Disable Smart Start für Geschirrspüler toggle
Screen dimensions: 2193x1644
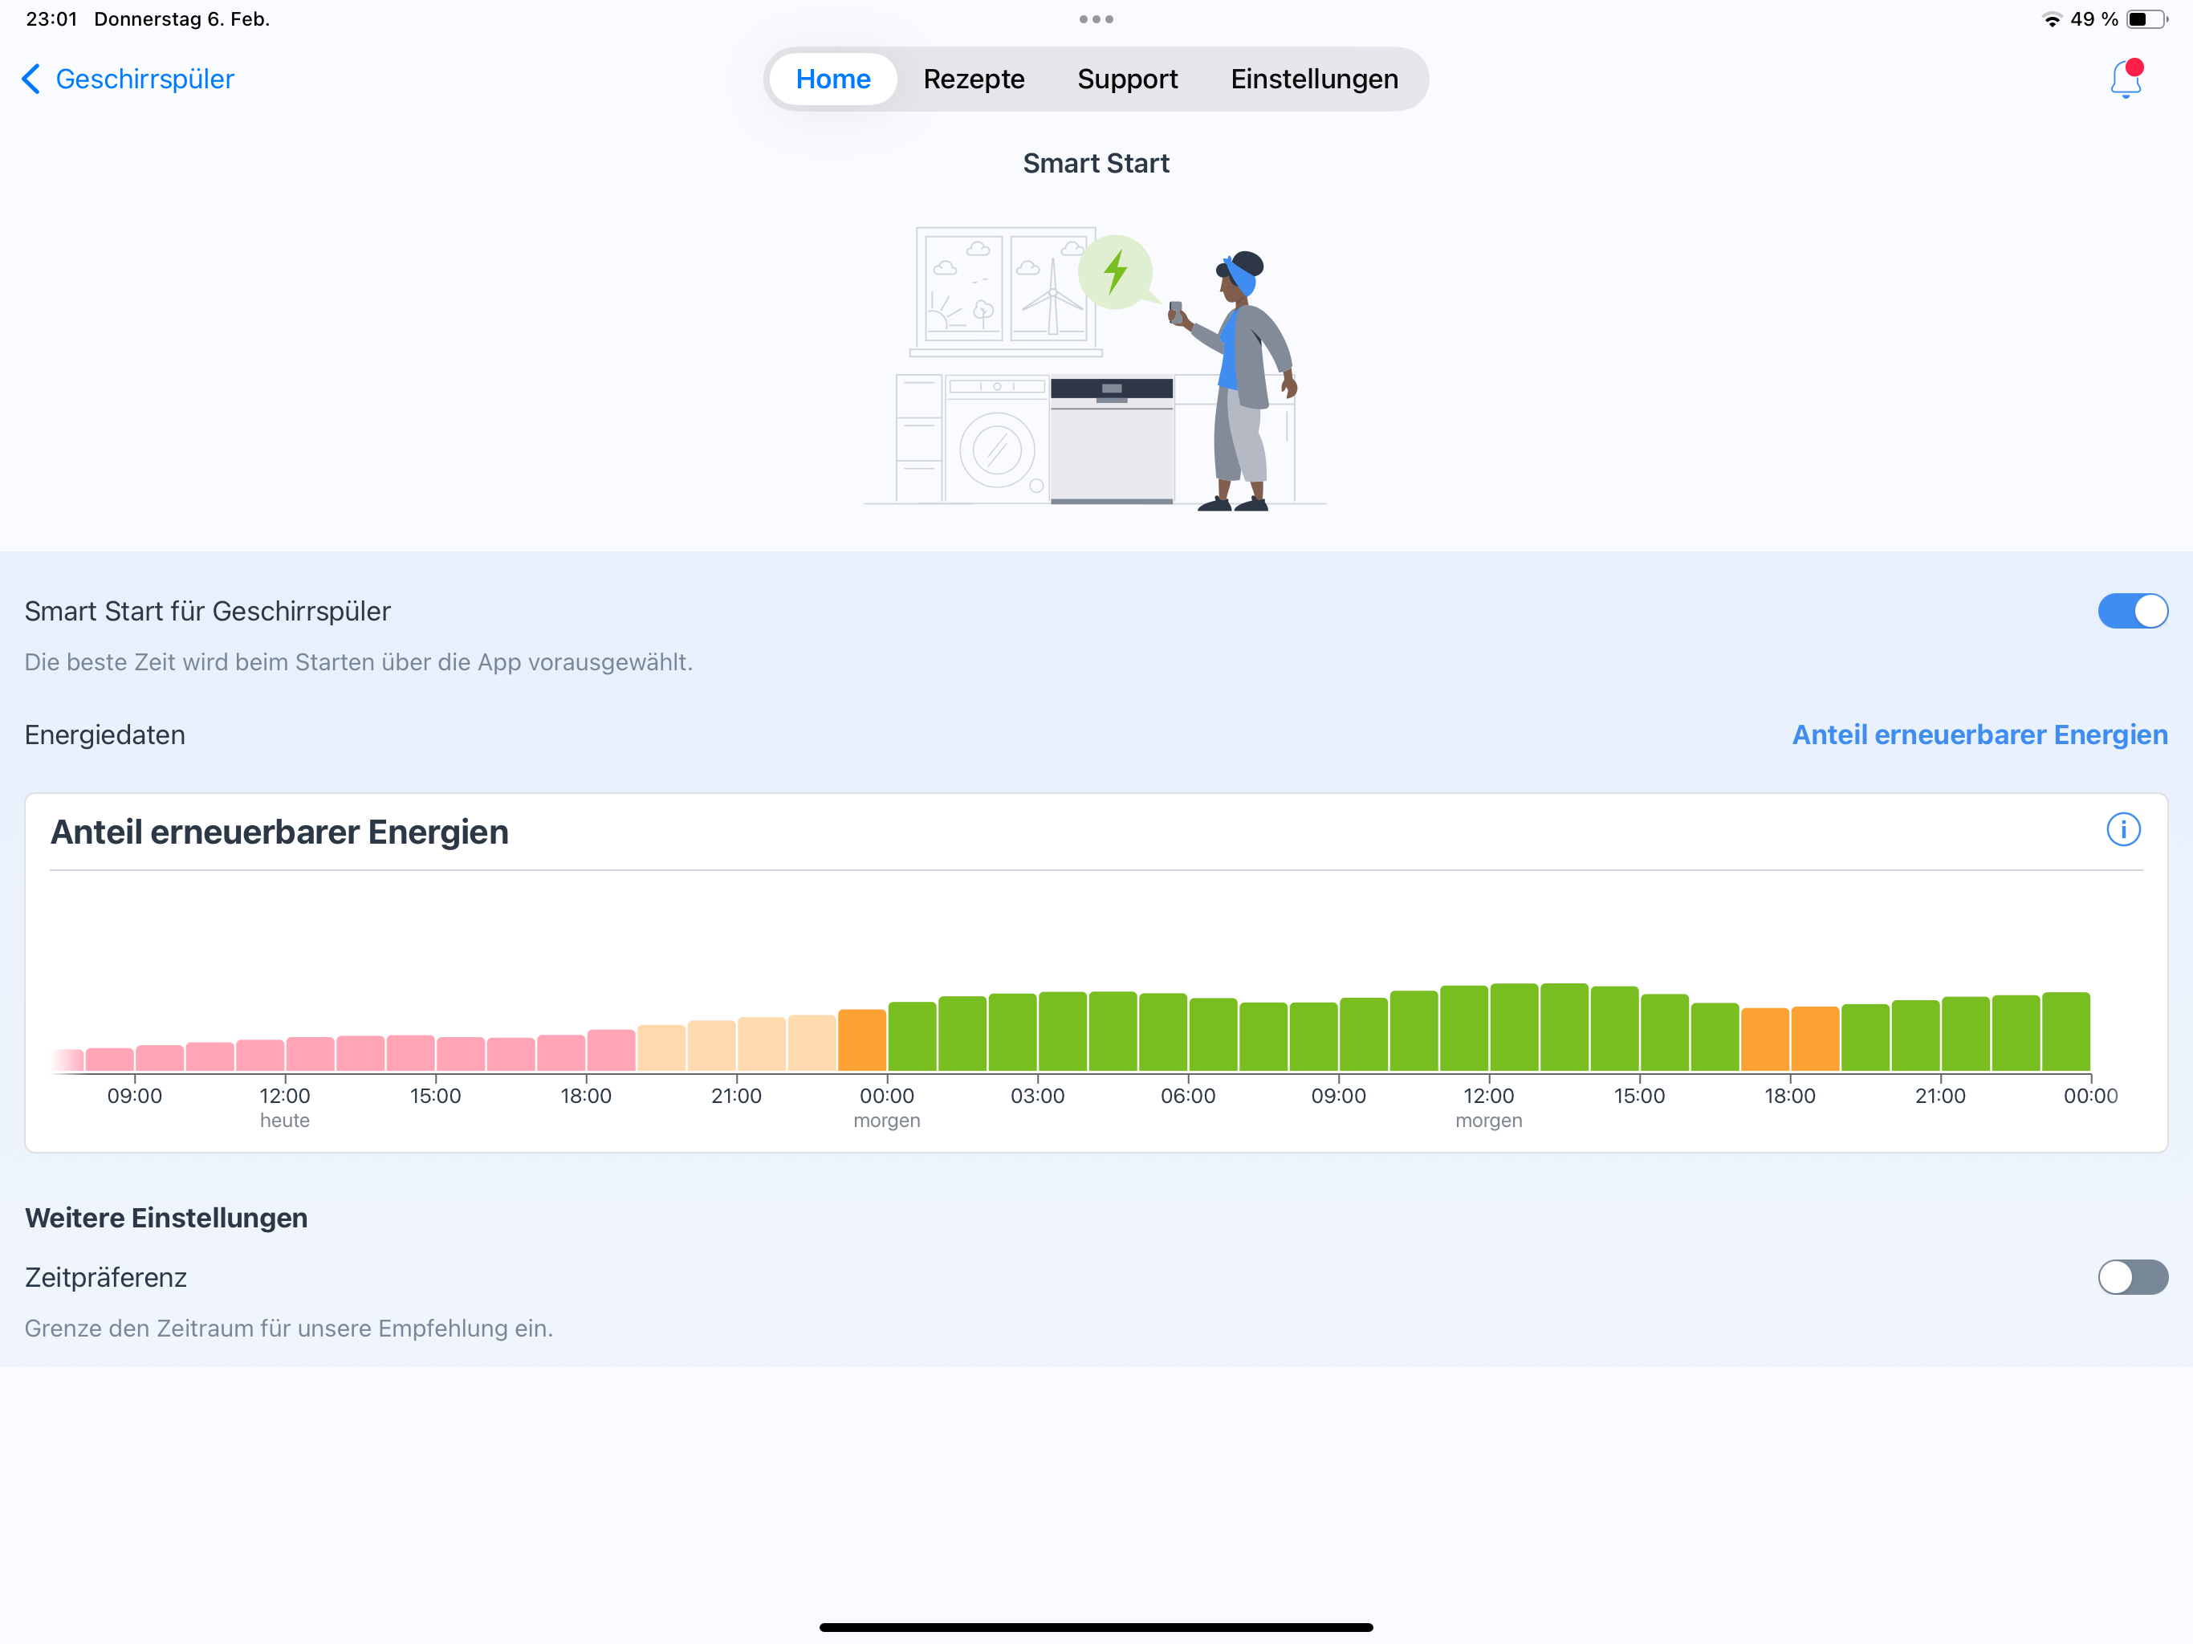click(x=2133, y=611)
